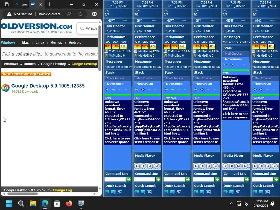
Task: Select Mac category on OldVersion nav
Action: [25, 42]
